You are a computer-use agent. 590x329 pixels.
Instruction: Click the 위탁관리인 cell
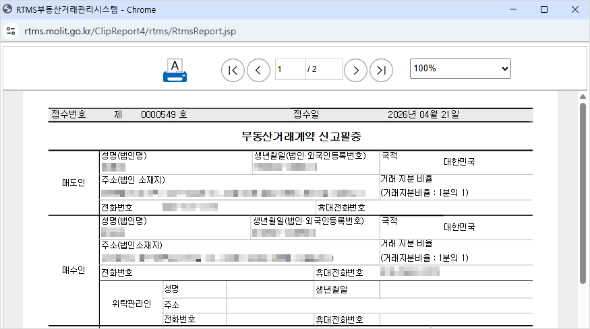pos(131,303)
